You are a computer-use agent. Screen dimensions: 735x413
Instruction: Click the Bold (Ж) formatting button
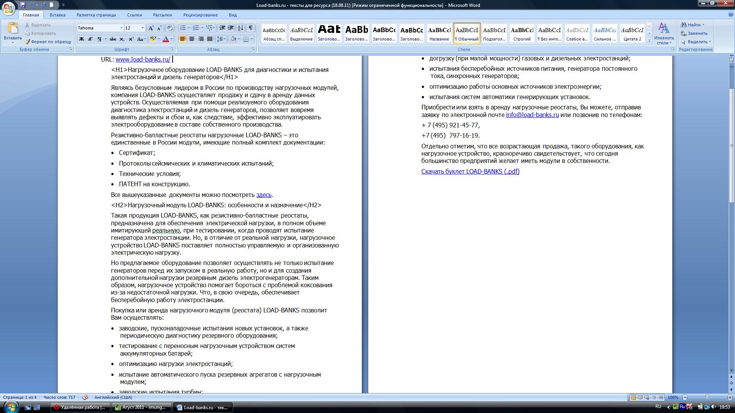[81, 39]
